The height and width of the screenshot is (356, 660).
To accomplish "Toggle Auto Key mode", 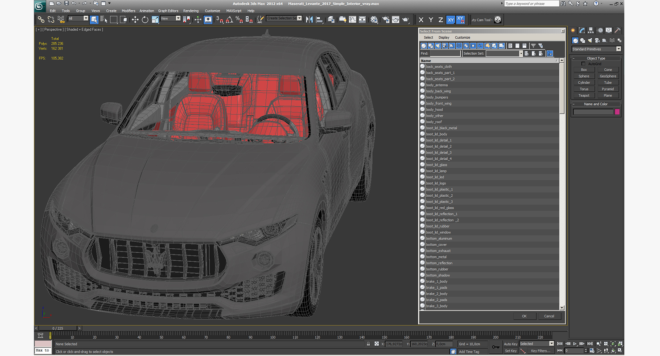I will [511, 344].
